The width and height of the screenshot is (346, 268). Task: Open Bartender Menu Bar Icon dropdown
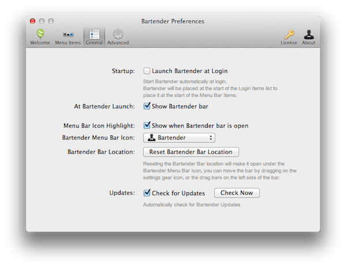coord(179,137)
